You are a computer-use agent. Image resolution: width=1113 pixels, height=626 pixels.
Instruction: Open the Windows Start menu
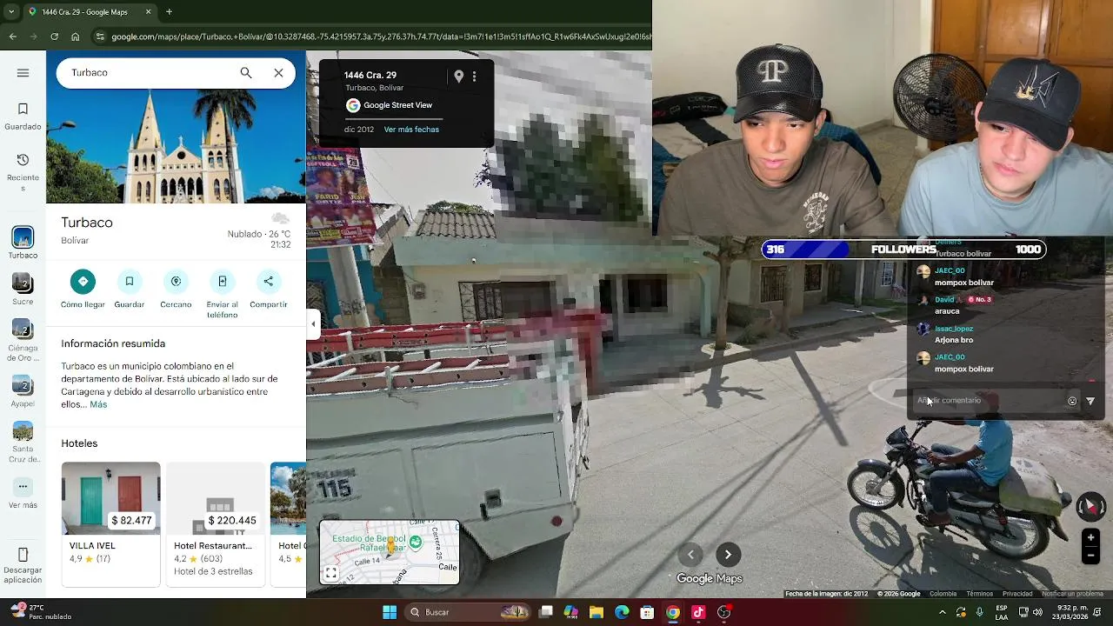pyautogui.click(x=390, y=612)
